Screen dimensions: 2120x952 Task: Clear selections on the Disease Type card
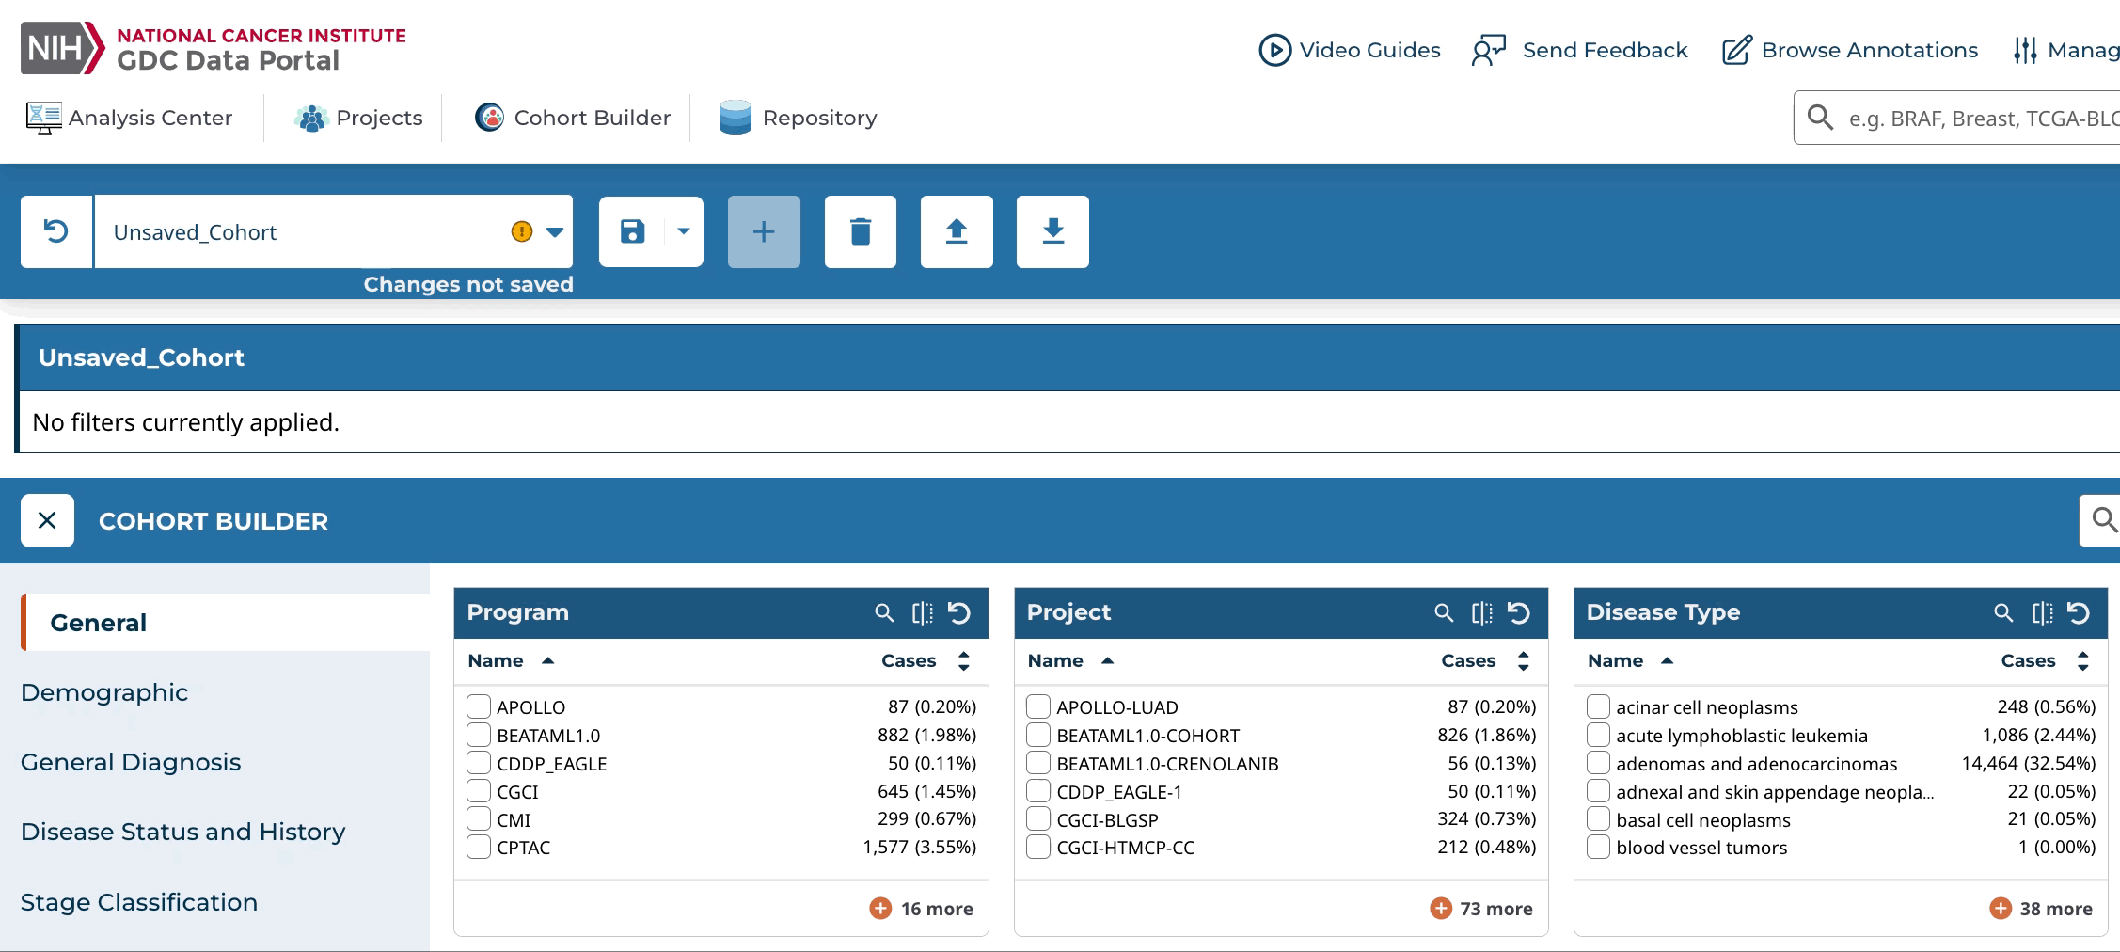coord(2079,613)
